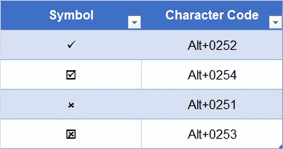Select the Alt+0253 code cell
The image size is (283, 149).
[x=212, y=134]
